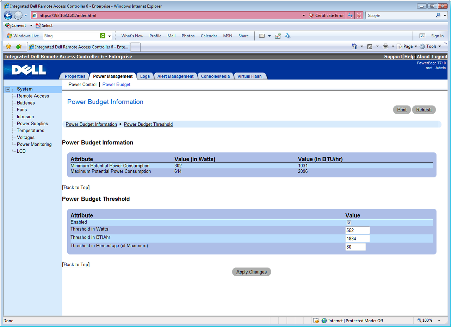This screenshot has height=327, width=451.
Task: Select Fans in the system tree
Action: (x=22, y=110)
